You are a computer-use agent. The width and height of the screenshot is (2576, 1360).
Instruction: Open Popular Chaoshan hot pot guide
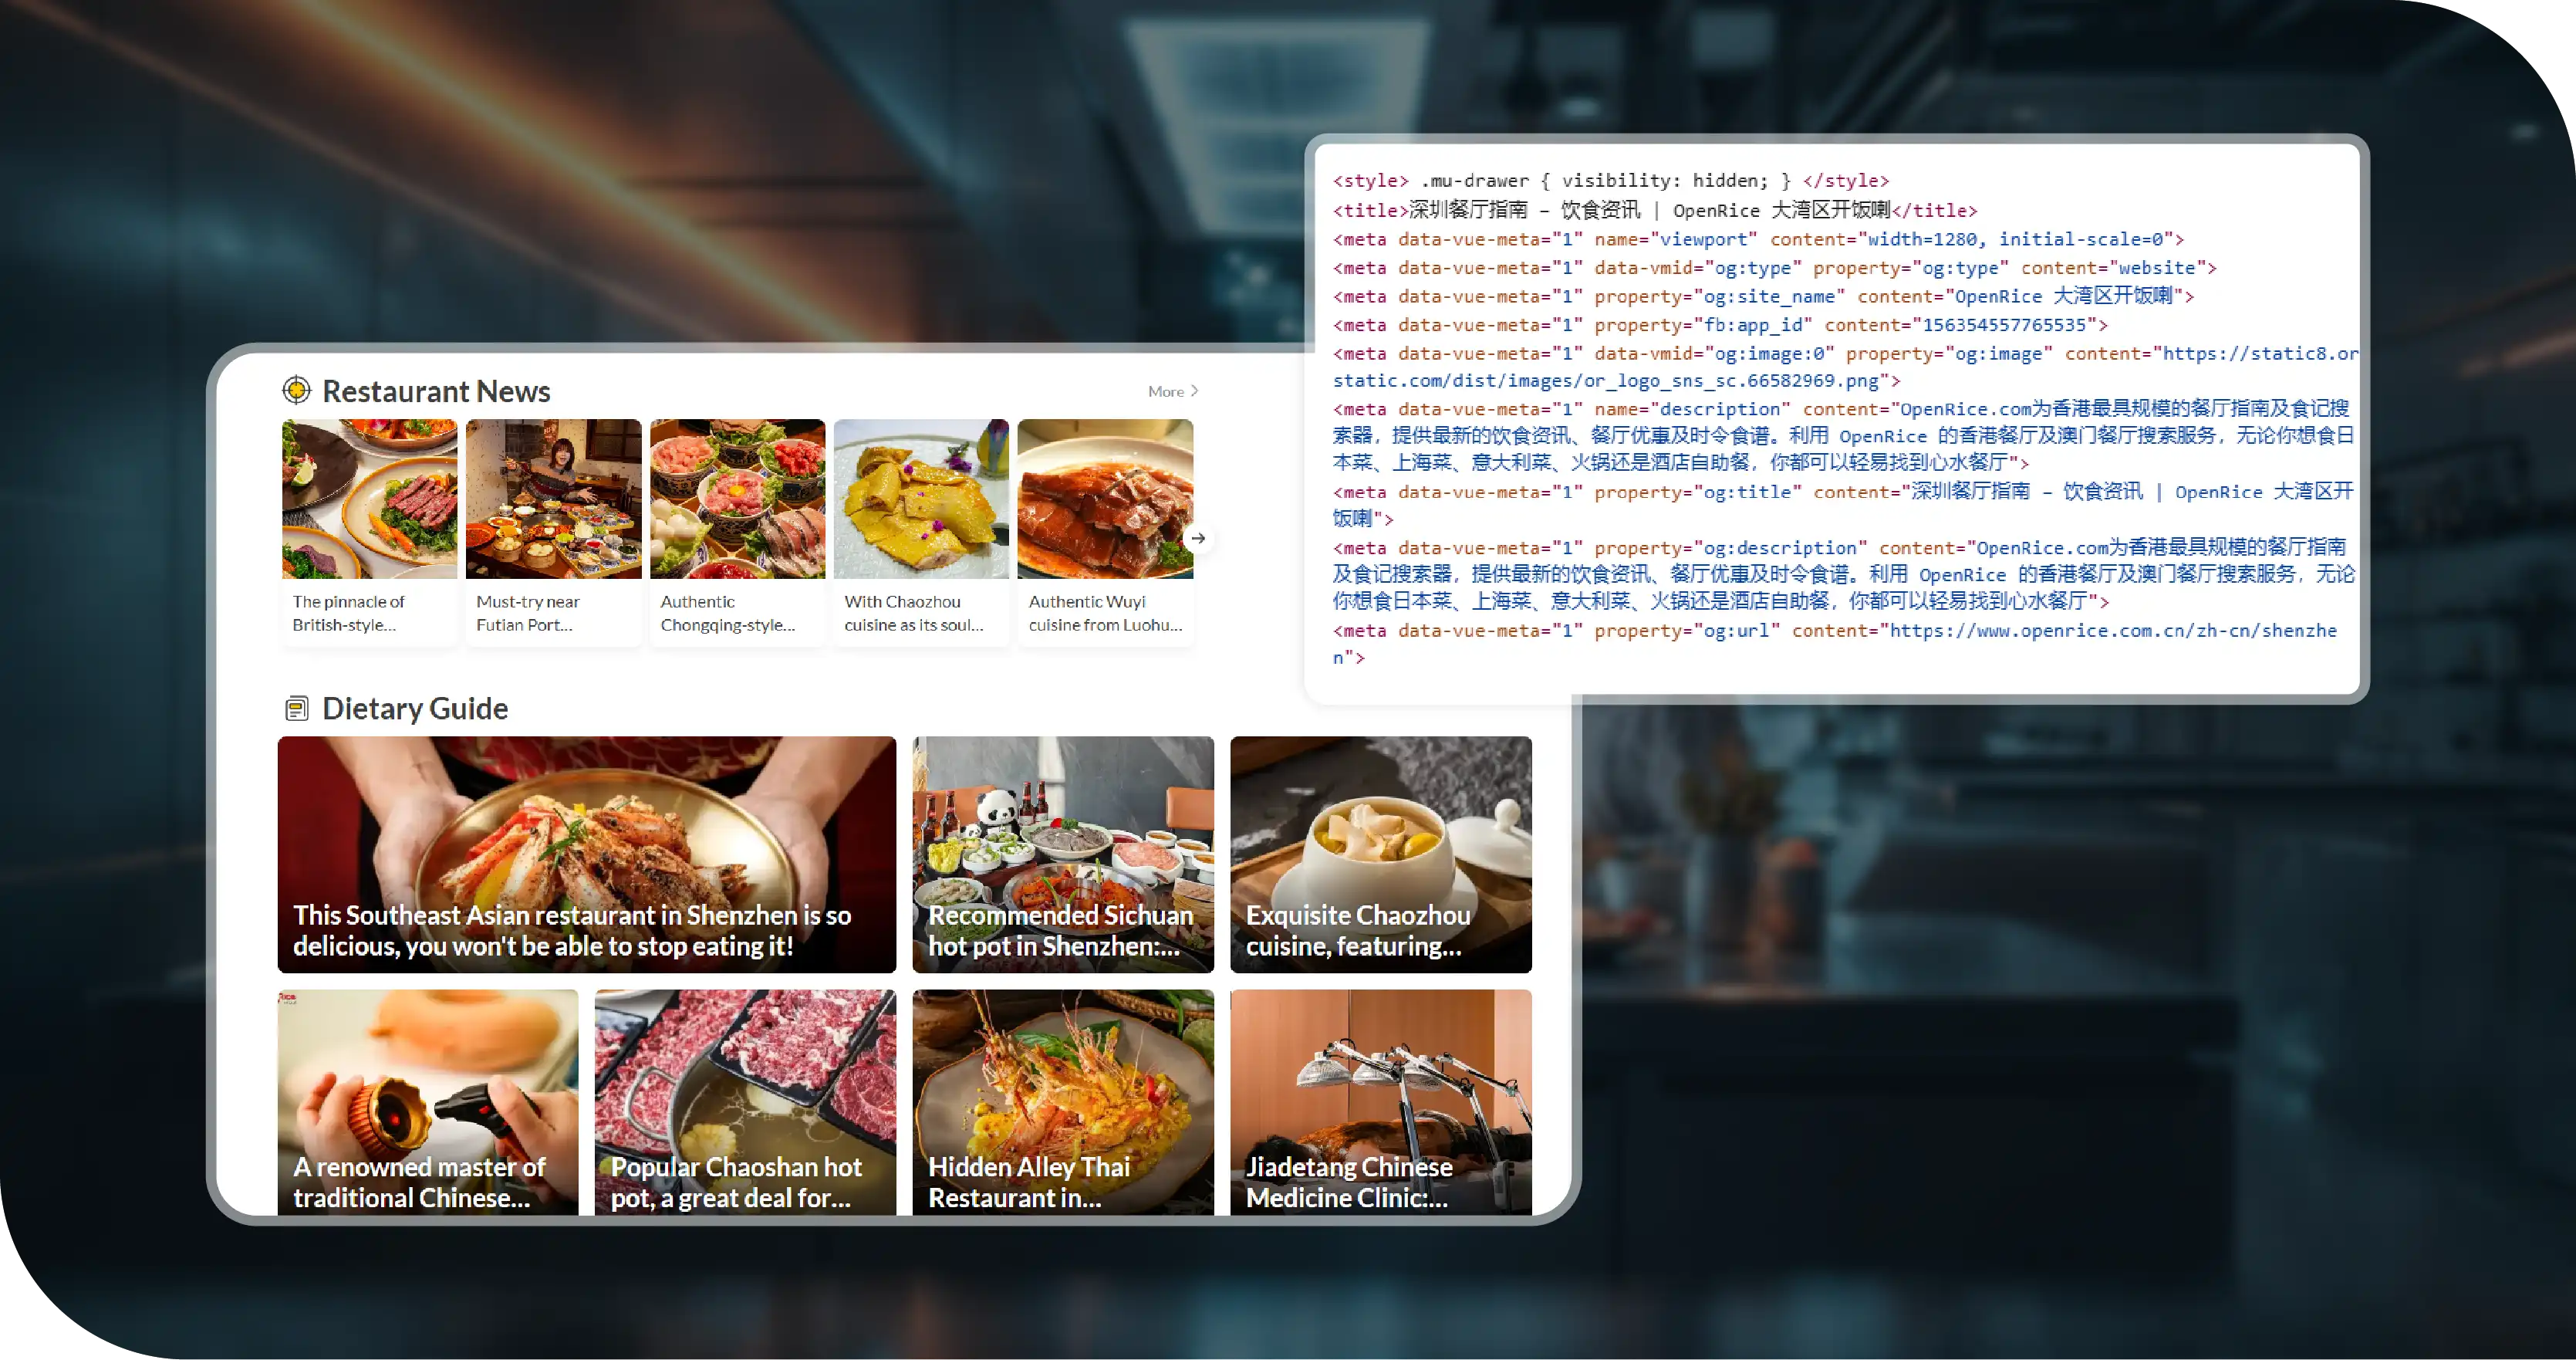point(745,1101)
